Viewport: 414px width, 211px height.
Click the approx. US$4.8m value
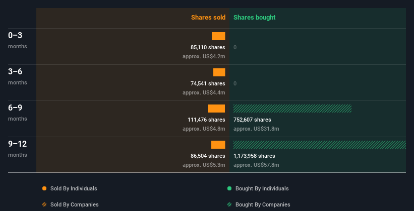(204, 129)
